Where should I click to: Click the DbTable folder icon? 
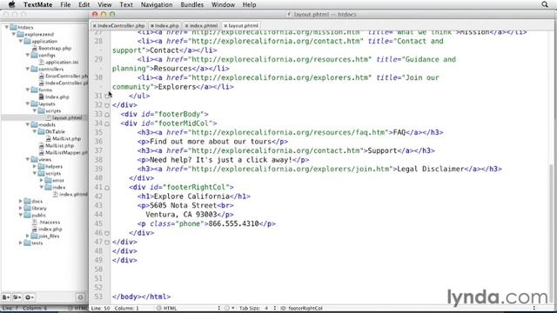click(41, 131)
